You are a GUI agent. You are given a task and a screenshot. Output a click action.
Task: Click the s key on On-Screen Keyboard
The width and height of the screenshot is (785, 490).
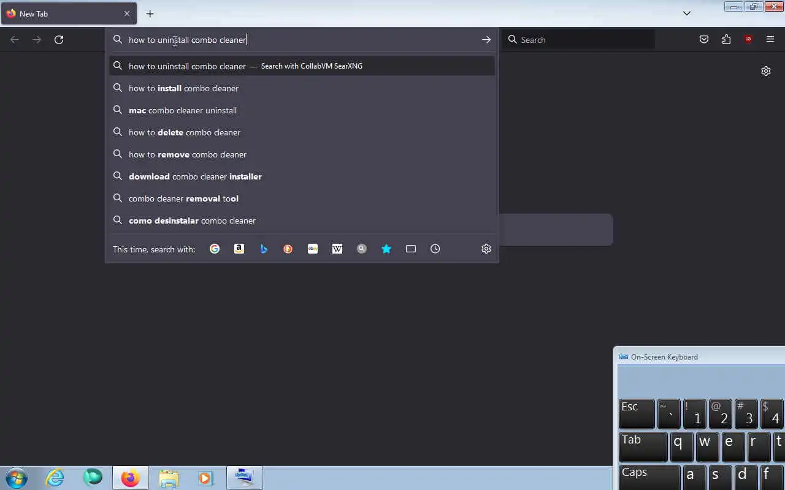(721, 477)
